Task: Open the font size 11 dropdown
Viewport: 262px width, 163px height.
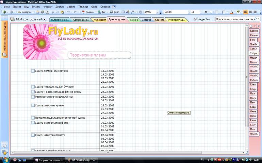Action: pos(201,12)
